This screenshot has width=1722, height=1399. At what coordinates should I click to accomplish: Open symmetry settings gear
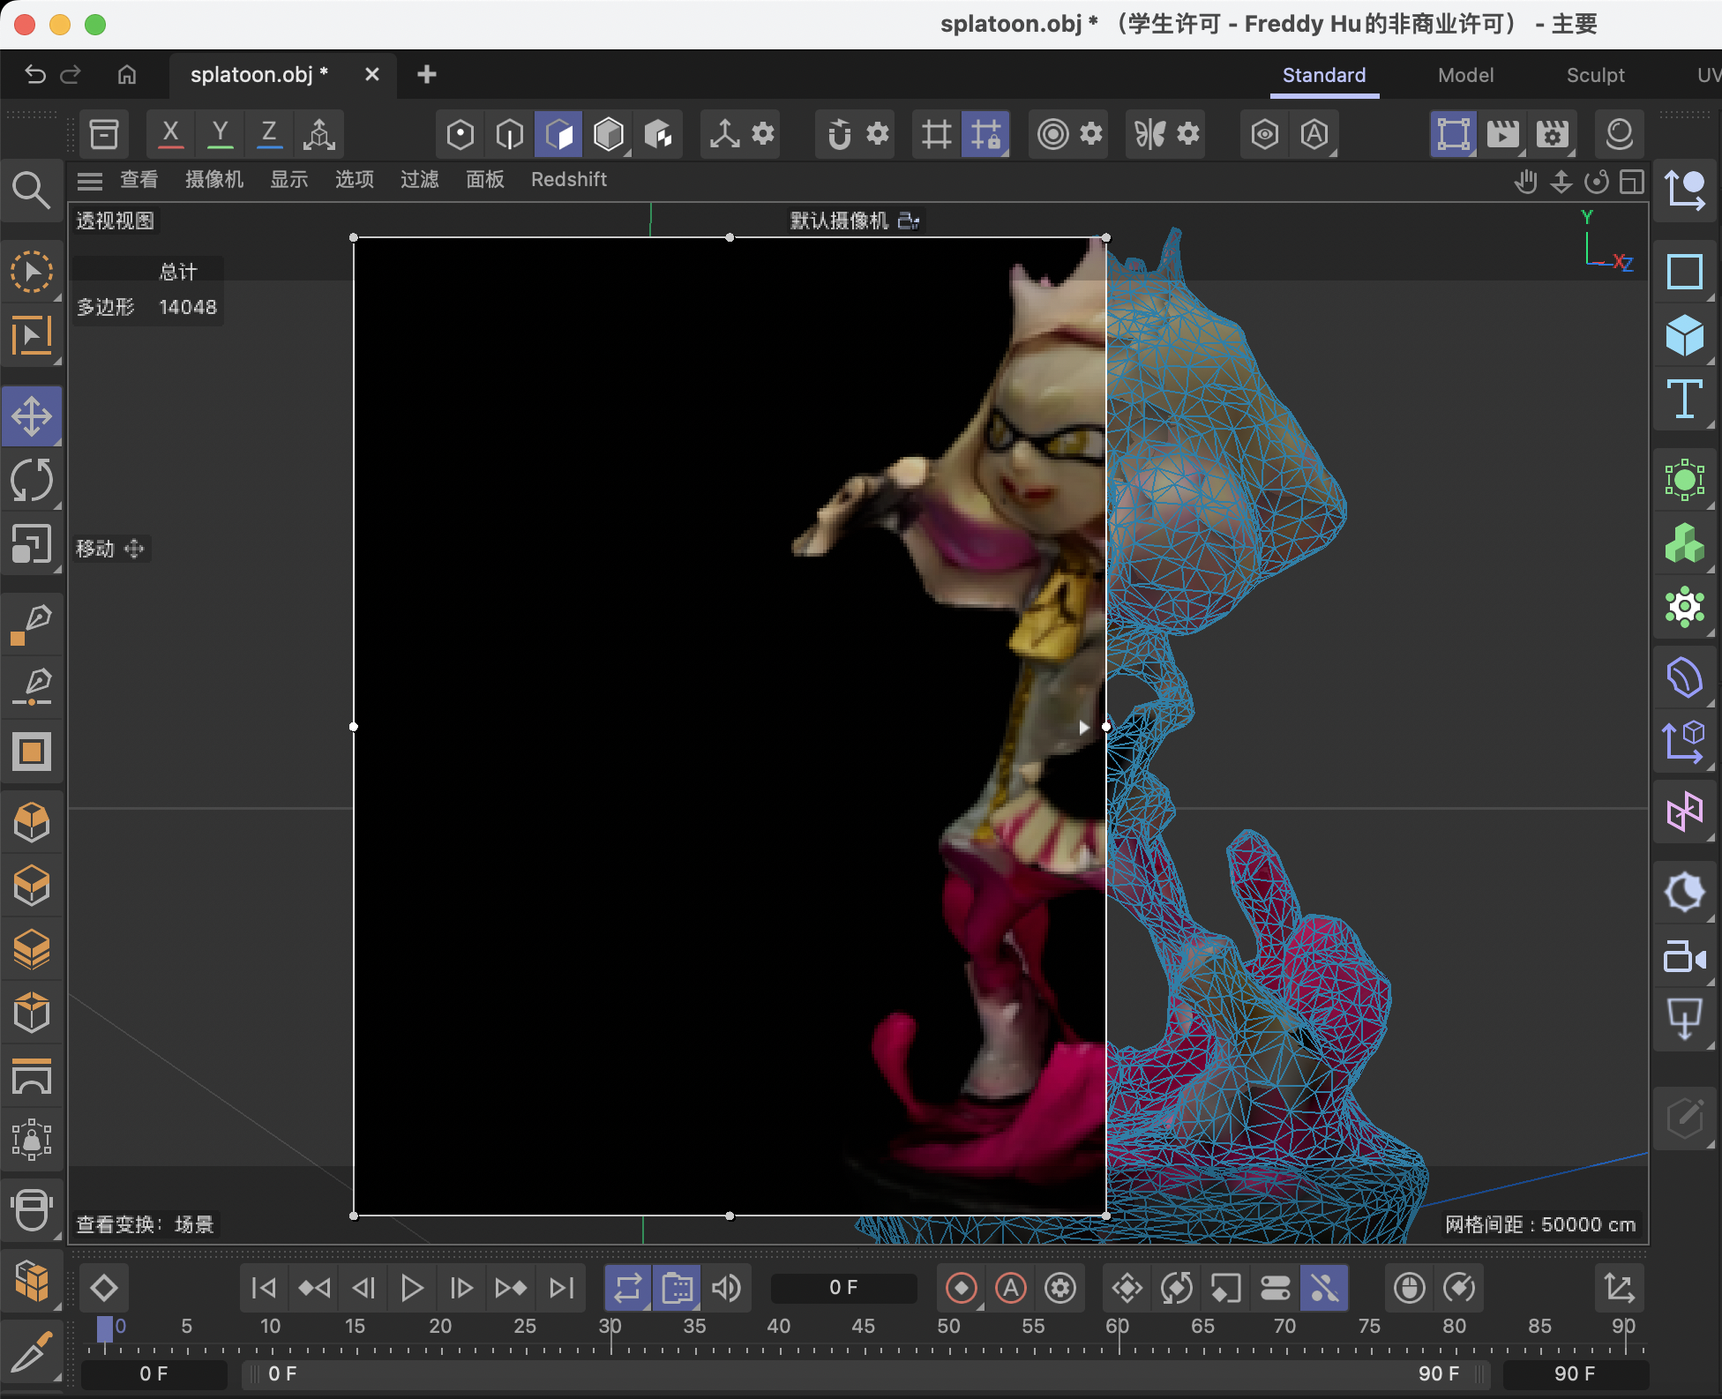(1188, 134)
